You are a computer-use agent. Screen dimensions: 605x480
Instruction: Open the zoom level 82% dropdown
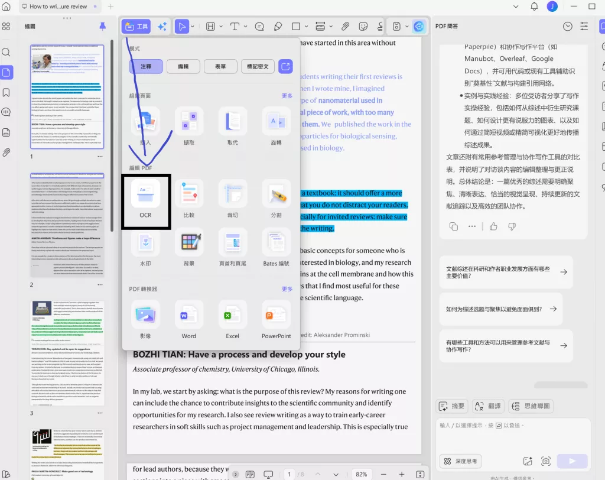tap(362, 474)
